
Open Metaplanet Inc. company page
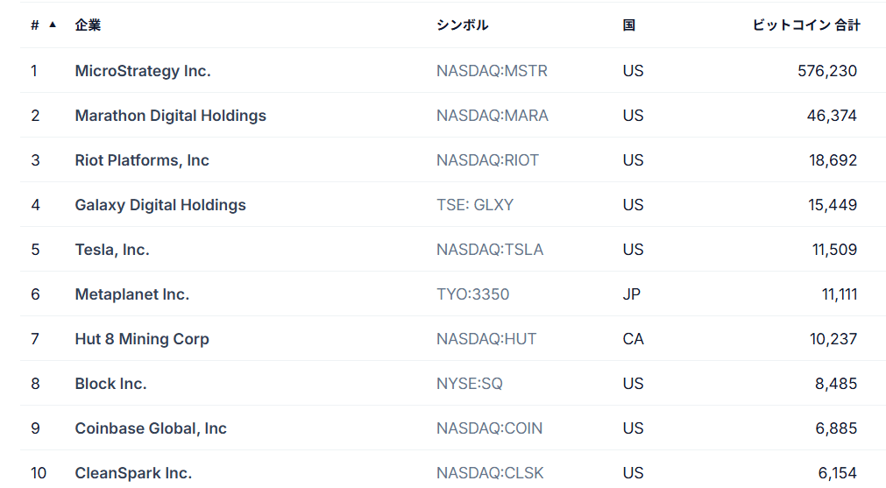click(132, 294)
